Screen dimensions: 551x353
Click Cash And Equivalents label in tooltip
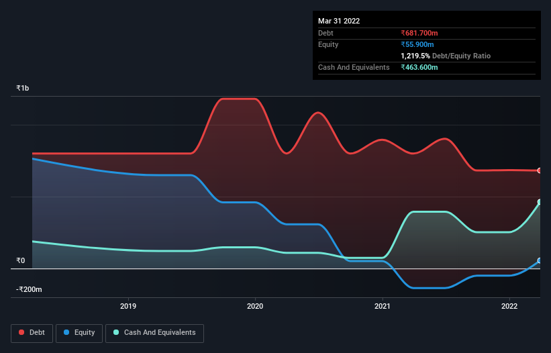(x=354, y=67)
